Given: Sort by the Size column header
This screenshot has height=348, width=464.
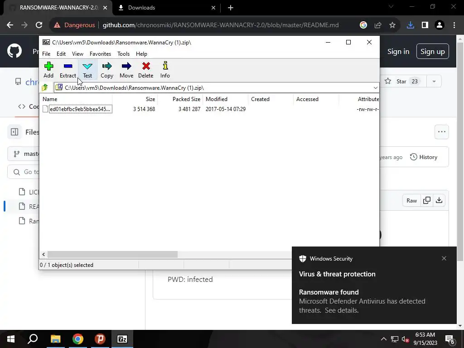Looking at the screenshot, I should tap(135, 99).
